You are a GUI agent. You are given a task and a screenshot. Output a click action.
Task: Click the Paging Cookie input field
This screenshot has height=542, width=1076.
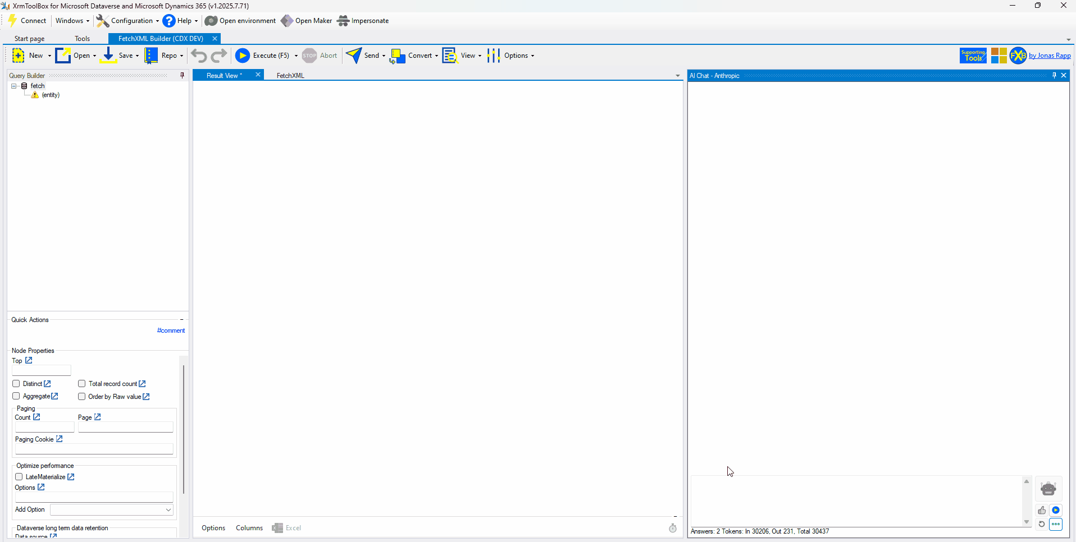94,449
